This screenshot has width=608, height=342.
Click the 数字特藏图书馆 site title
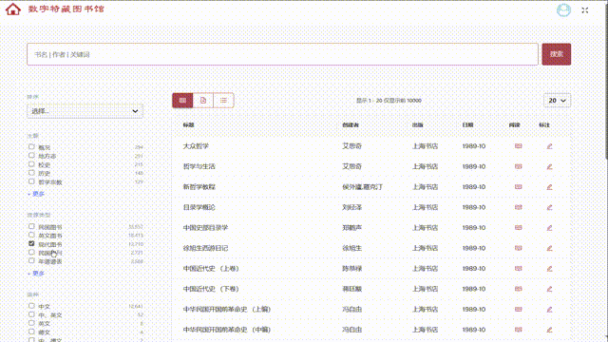tap(66, 9)
